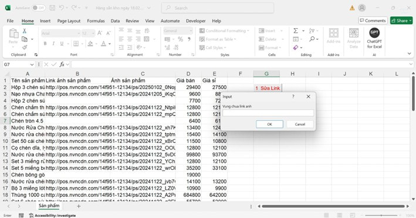Click the Save icon in title bar
Viewport: 416px width, 218px height.
click(x=52, y=8)
